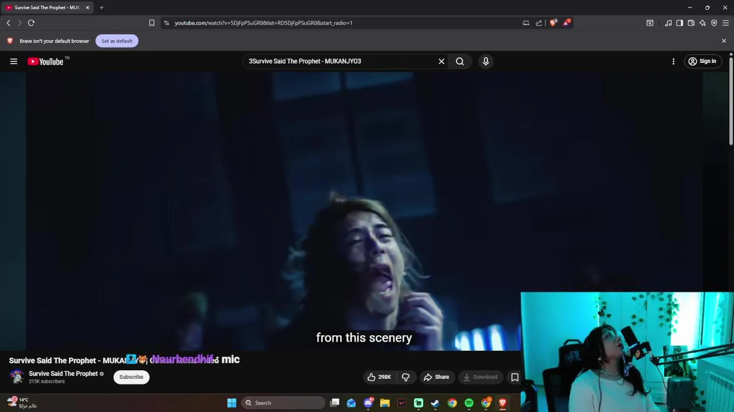Image resolution: width=734 pixels, height=412 pixels.
Task: Open Brave tab search button
Action: (x=650, y=23)
